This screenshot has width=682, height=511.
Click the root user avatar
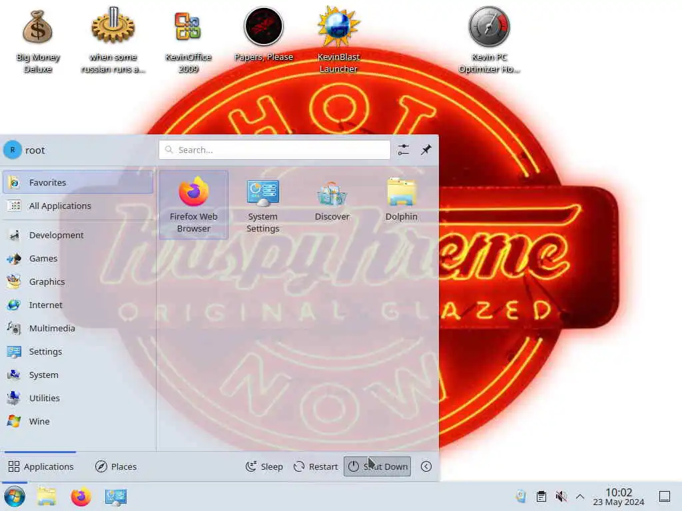[13, 150]
